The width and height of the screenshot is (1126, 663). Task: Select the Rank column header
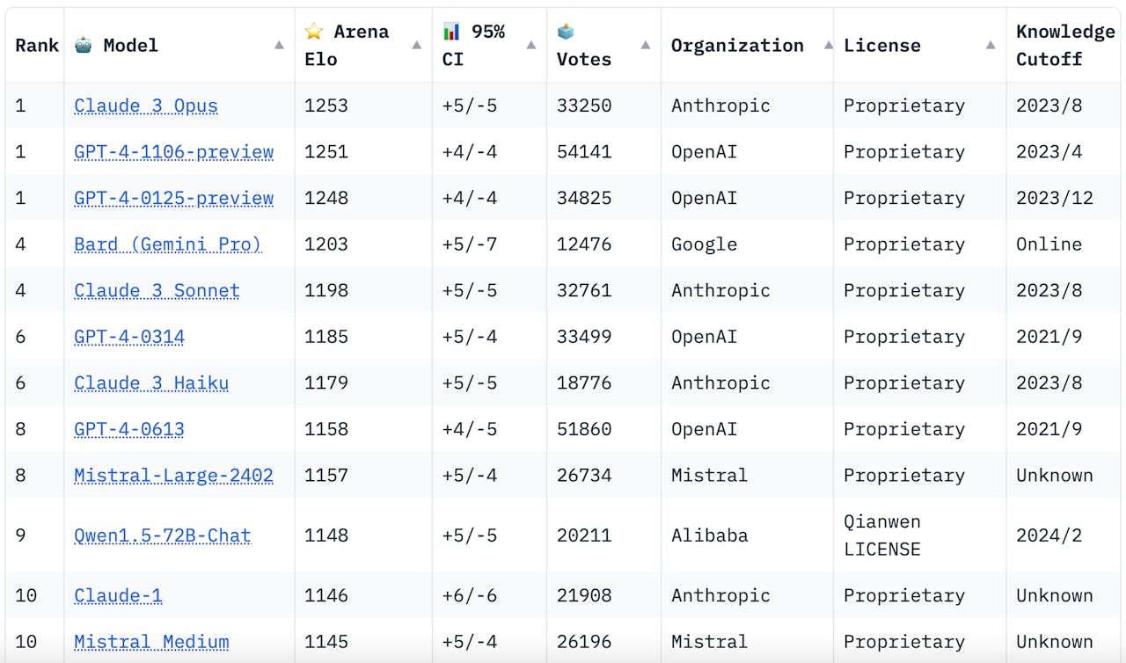pyautogui.click(x=37, y=45)
